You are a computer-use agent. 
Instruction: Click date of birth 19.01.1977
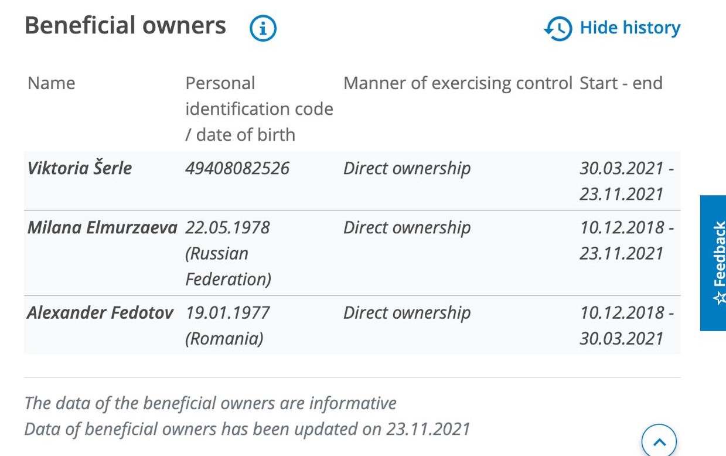pos(227,312)
